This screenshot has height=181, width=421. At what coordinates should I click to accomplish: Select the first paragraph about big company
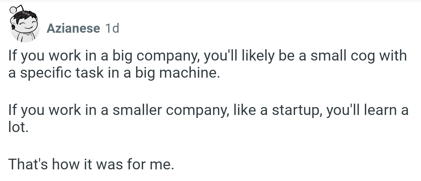click(207, 65)
